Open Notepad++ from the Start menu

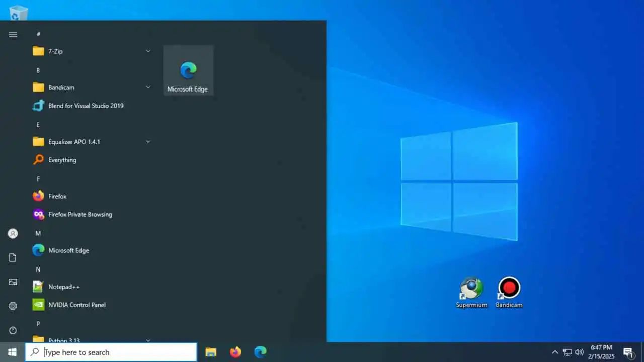tap(92, 287)
